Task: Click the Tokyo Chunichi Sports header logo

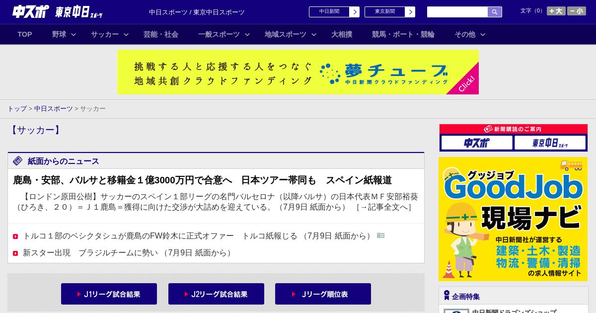Action: point(79,12)
